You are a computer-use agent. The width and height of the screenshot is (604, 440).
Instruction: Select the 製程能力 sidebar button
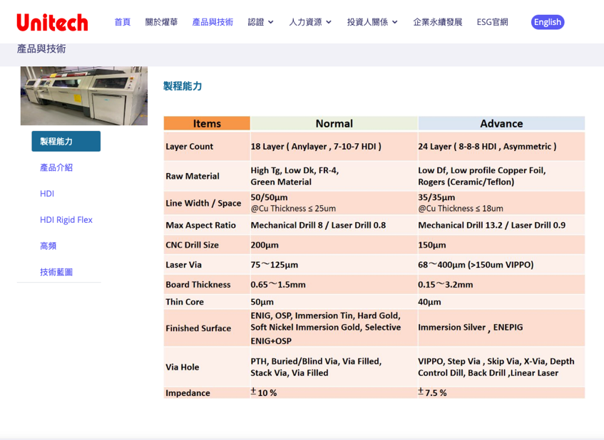point(66,141)
